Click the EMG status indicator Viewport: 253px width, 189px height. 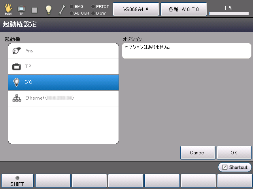coord(77,6)
